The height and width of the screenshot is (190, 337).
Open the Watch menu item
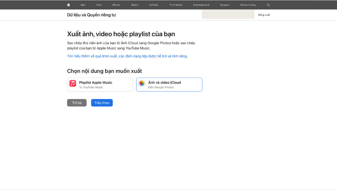click(135, 5)
